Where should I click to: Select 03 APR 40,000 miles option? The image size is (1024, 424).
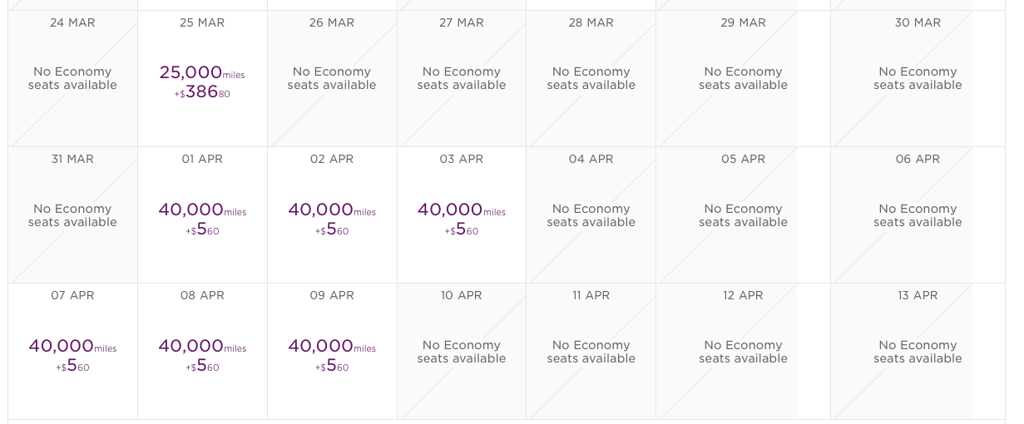(x=462, y=216)
